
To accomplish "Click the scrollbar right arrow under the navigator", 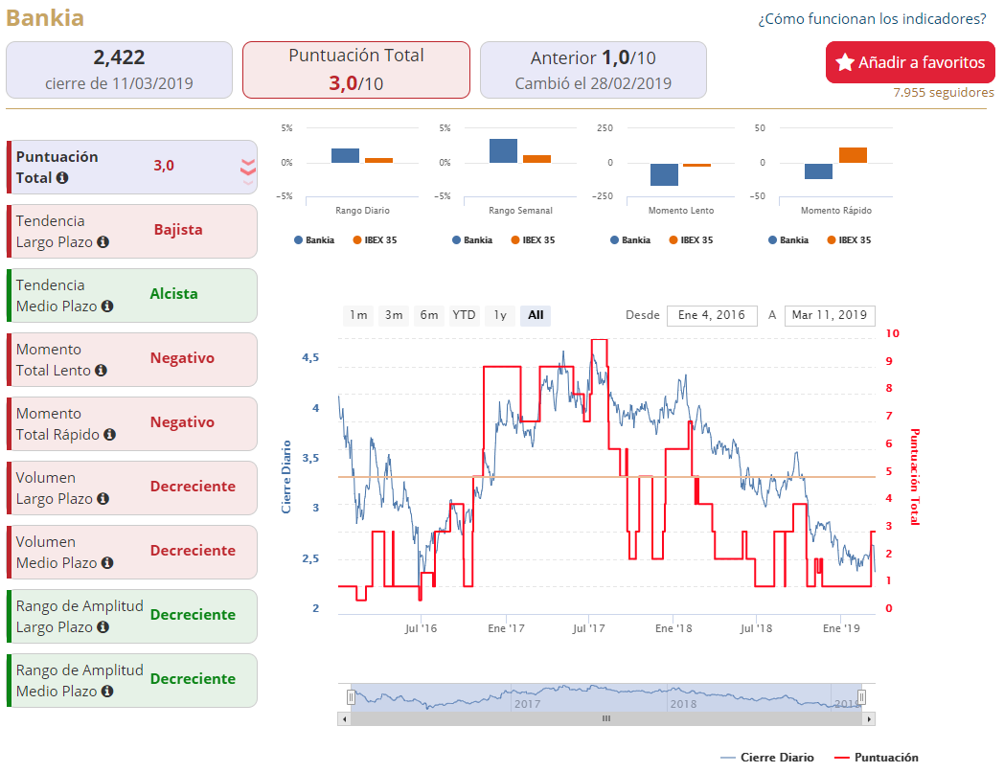I will click(x=869, y=719).
